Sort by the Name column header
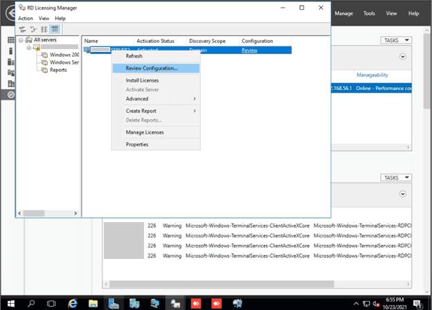This screenshot has width=432, height=310. point(108,41)
